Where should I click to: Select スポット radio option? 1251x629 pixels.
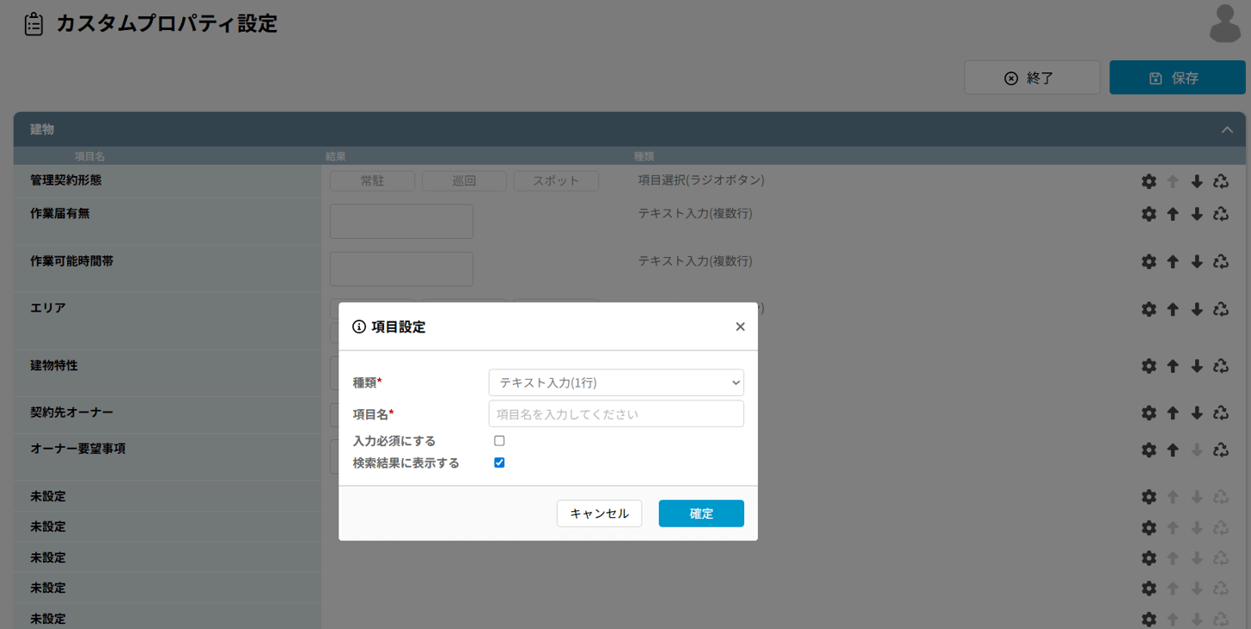tap(556, 181)
